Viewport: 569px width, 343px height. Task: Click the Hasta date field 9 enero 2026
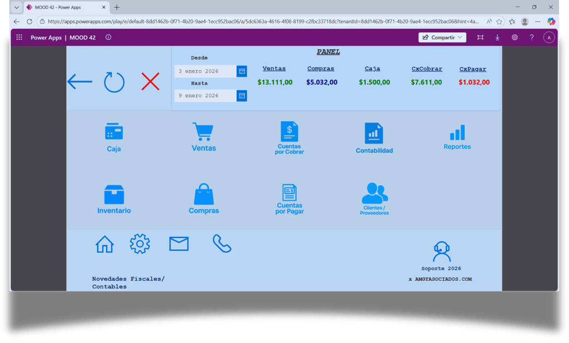(206, 96)
